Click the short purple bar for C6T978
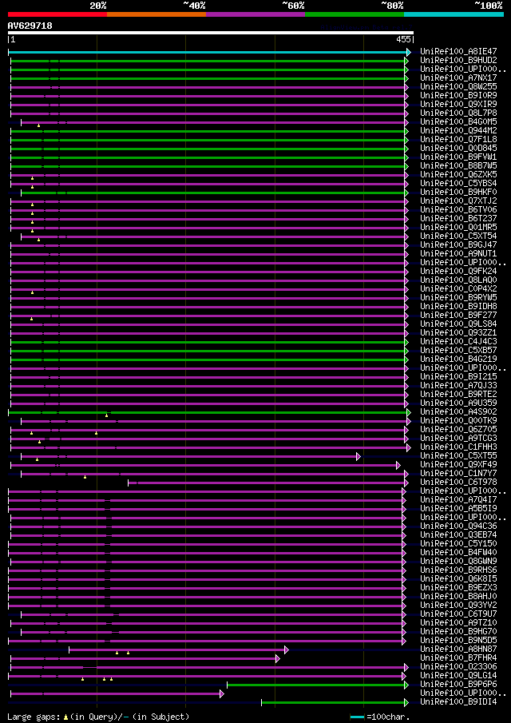511x723 pixels. pos(267,483)
